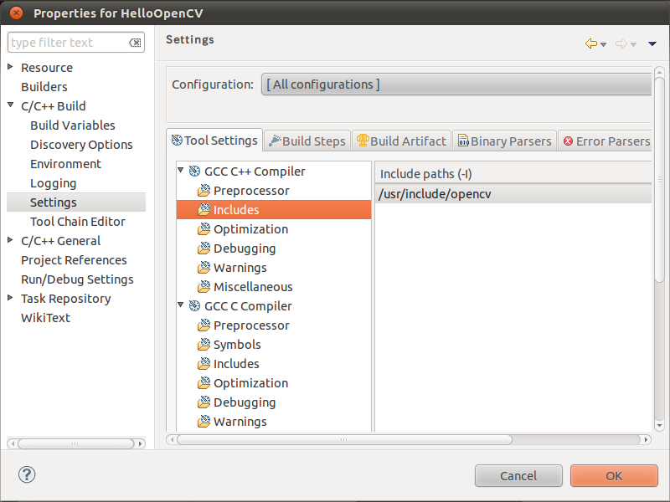
Task: Click C Optimization folder icon under GCC C Compiler
Action: coord(204,383)
